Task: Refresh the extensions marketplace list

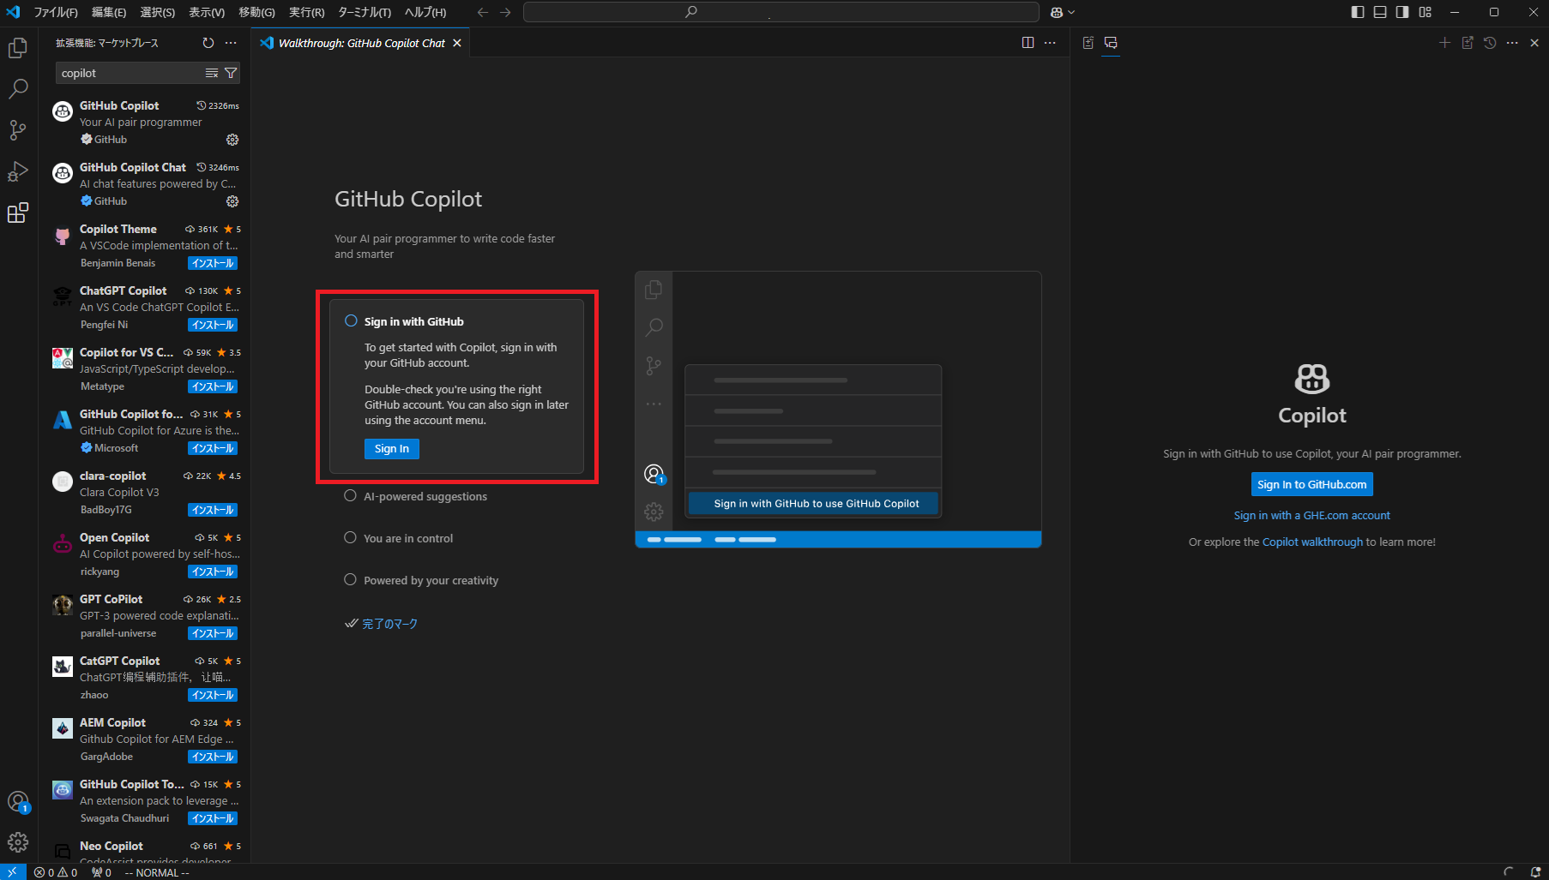Action: tap(208, 42)
